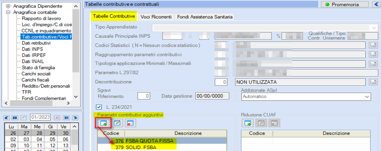381x151 pixels.
Task: Click the grey icon right of 01/2023 field
Action: (x=57, y=118)
